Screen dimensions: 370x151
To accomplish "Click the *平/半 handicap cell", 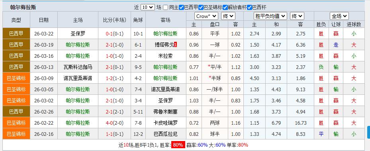I will click(215, 67).
